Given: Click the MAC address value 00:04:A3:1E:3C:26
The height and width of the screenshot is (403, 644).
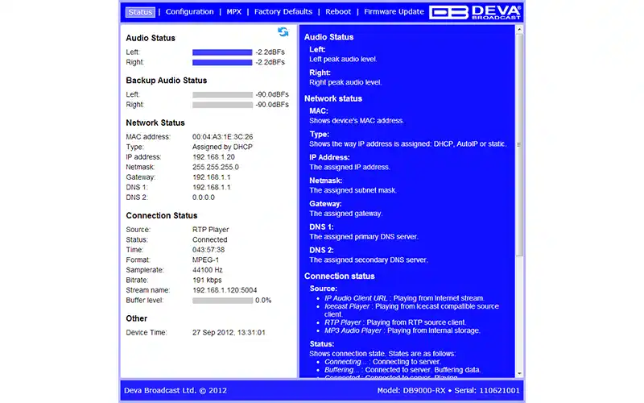Looking at the screenshot, I should (223, 137).
